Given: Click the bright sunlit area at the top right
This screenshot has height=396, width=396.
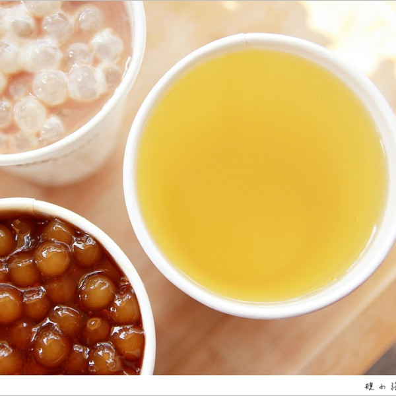Looking at the screenshot, I should tap(350, 26).
